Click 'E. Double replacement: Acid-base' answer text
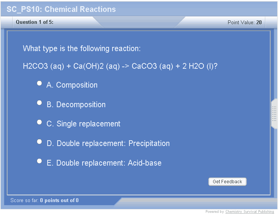This screenshot has width=278, height=214. coord(104,163)
